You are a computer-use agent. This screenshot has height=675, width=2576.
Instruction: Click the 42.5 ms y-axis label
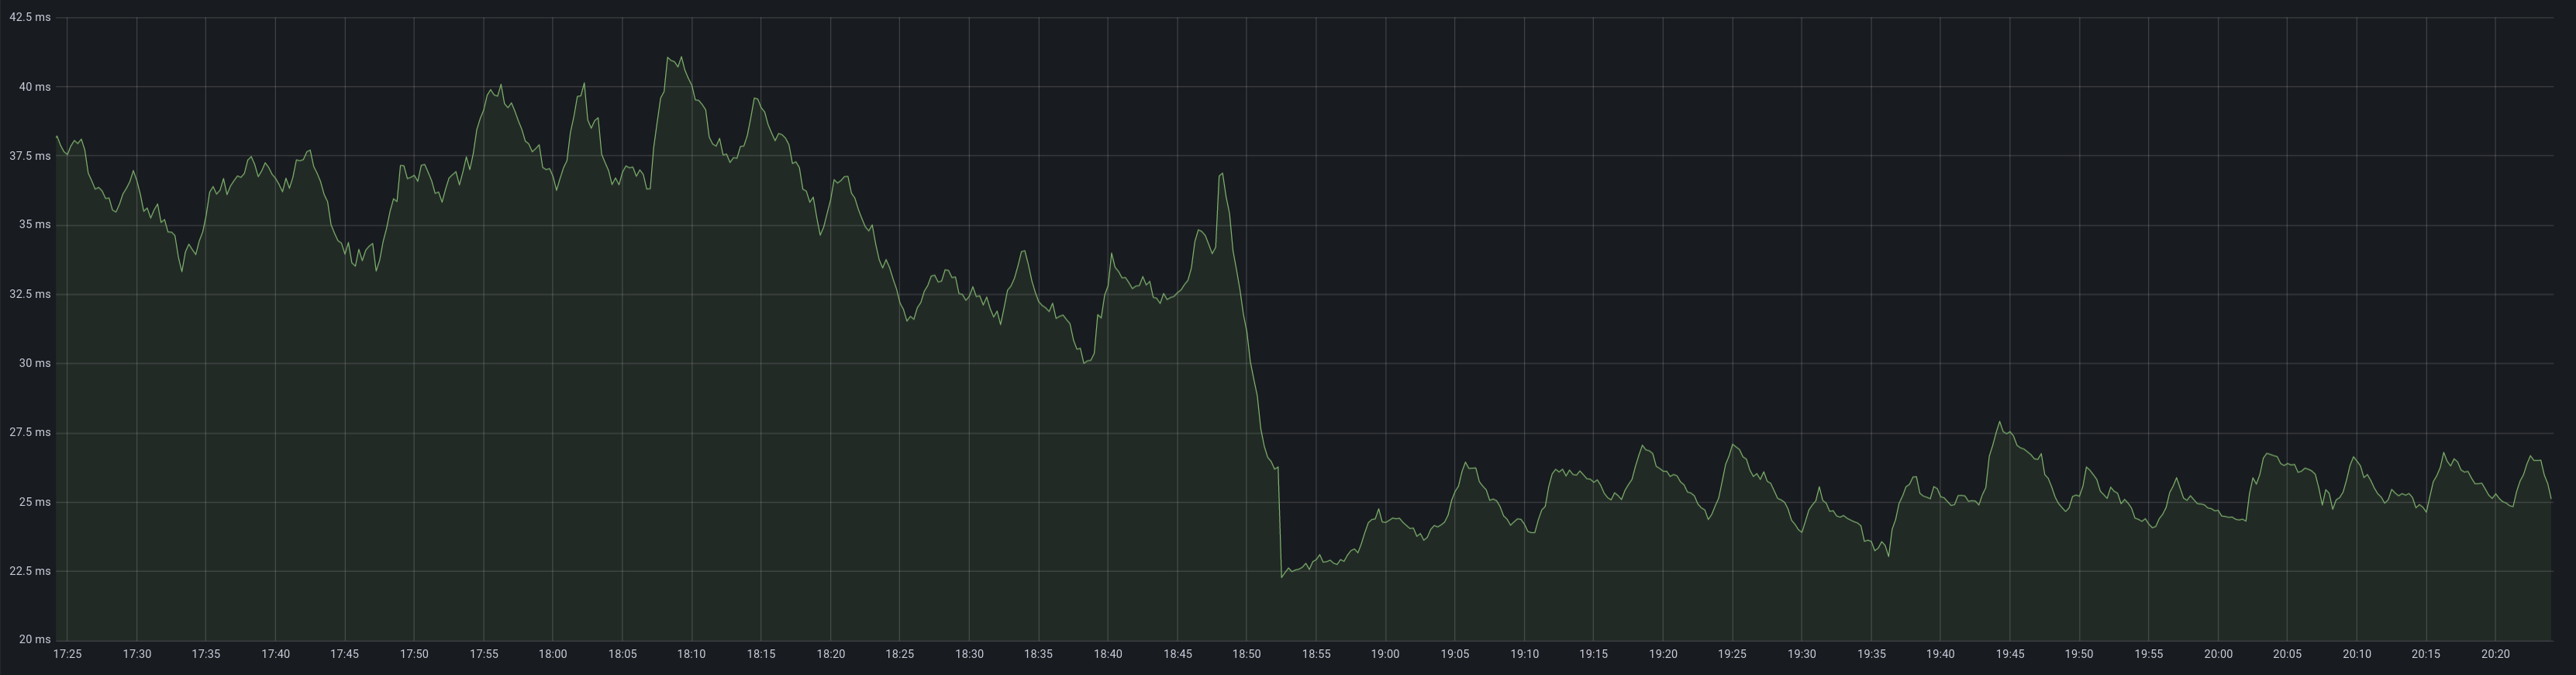[30, 18]
